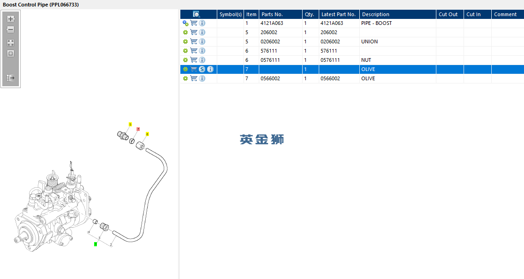Open info for UNION 0206002
Screen dimensions: 524x279
pyautogui.click(x=202, y=42)
